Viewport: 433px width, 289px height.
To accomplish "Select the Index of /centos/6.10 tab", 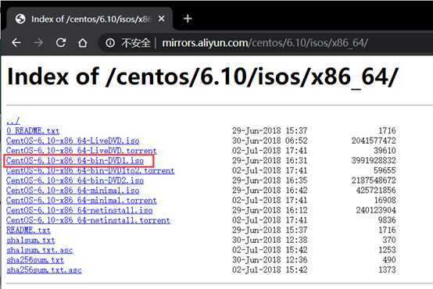I will [x=90, y=19].
